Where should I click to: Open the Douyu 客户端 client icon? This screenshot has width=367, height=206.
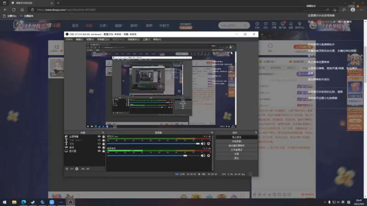282,25
